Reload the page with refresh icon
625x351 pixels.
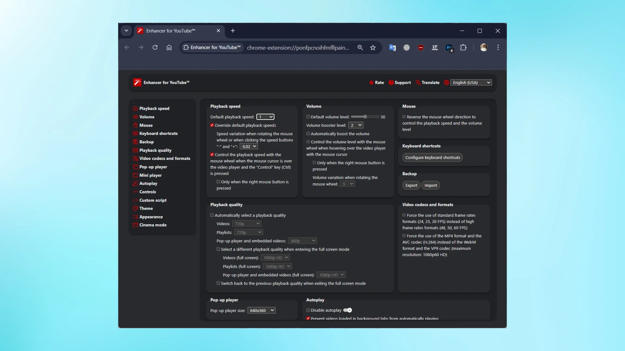[x=155, y=47]
